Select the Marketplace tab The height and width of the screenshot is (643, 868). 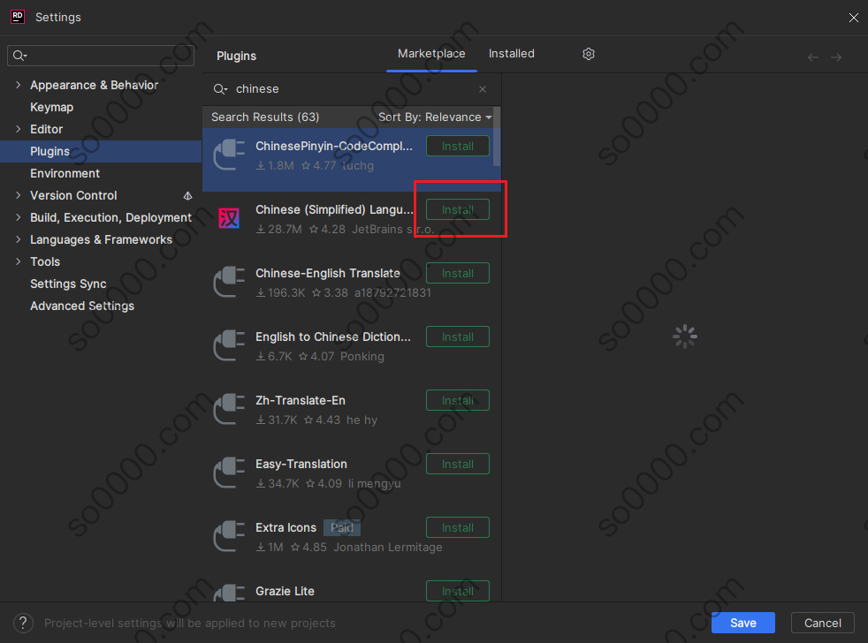pyautogui.click(x=431, y=54)
